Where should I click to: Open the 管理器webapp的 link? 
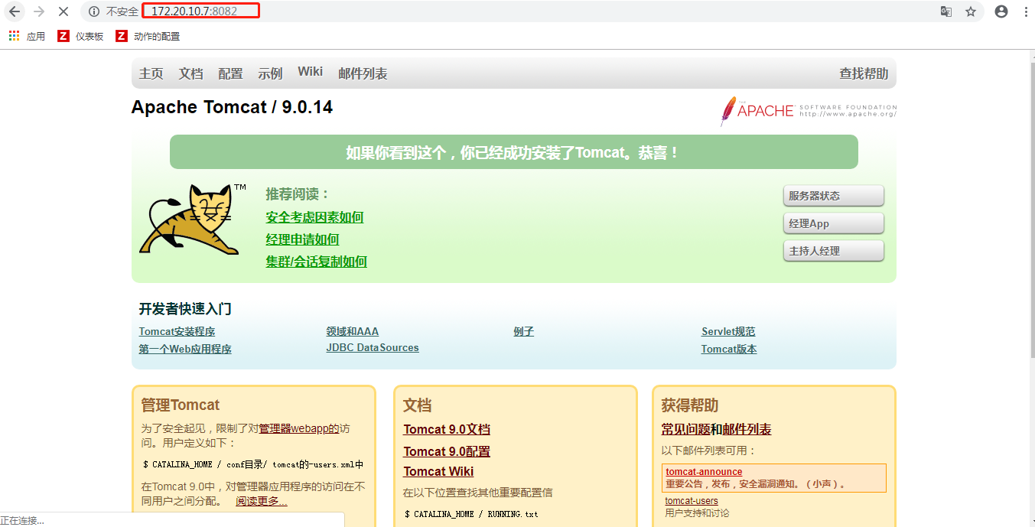point(299,428)
